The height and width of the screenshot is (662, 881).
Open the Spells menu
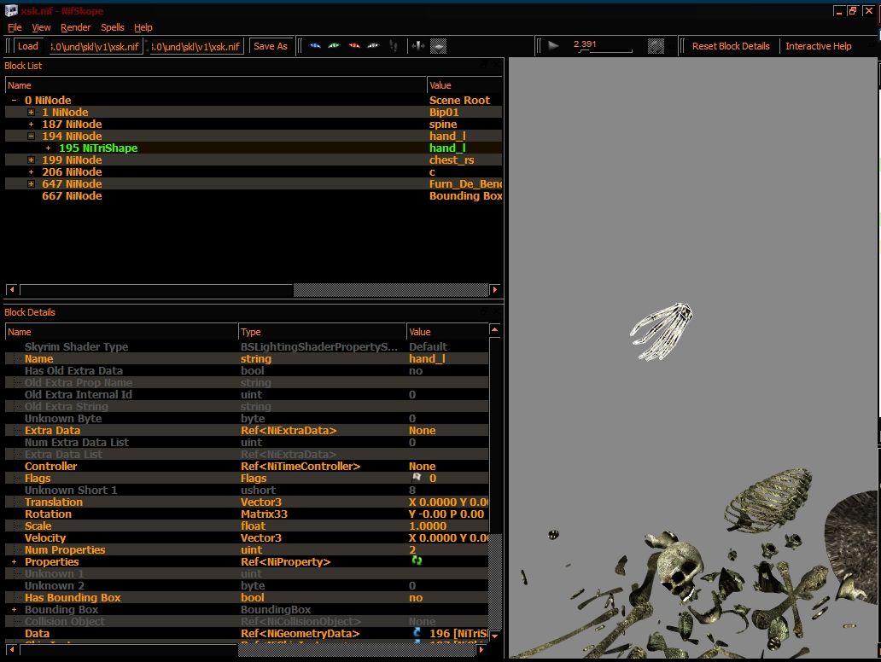pos(113,27)
